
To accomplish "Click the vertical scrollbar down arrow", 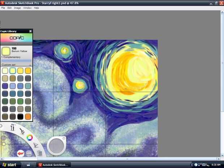I will (x=222, y=155).
